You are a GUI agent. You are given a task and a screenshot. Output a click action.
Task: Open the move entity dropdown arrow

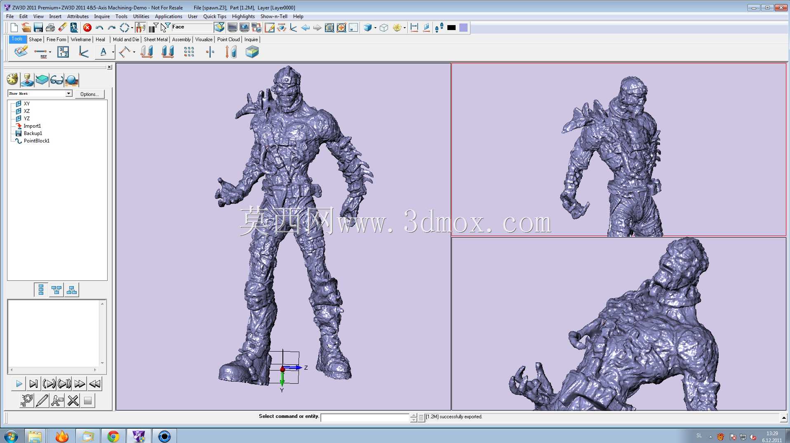[134, 52]
